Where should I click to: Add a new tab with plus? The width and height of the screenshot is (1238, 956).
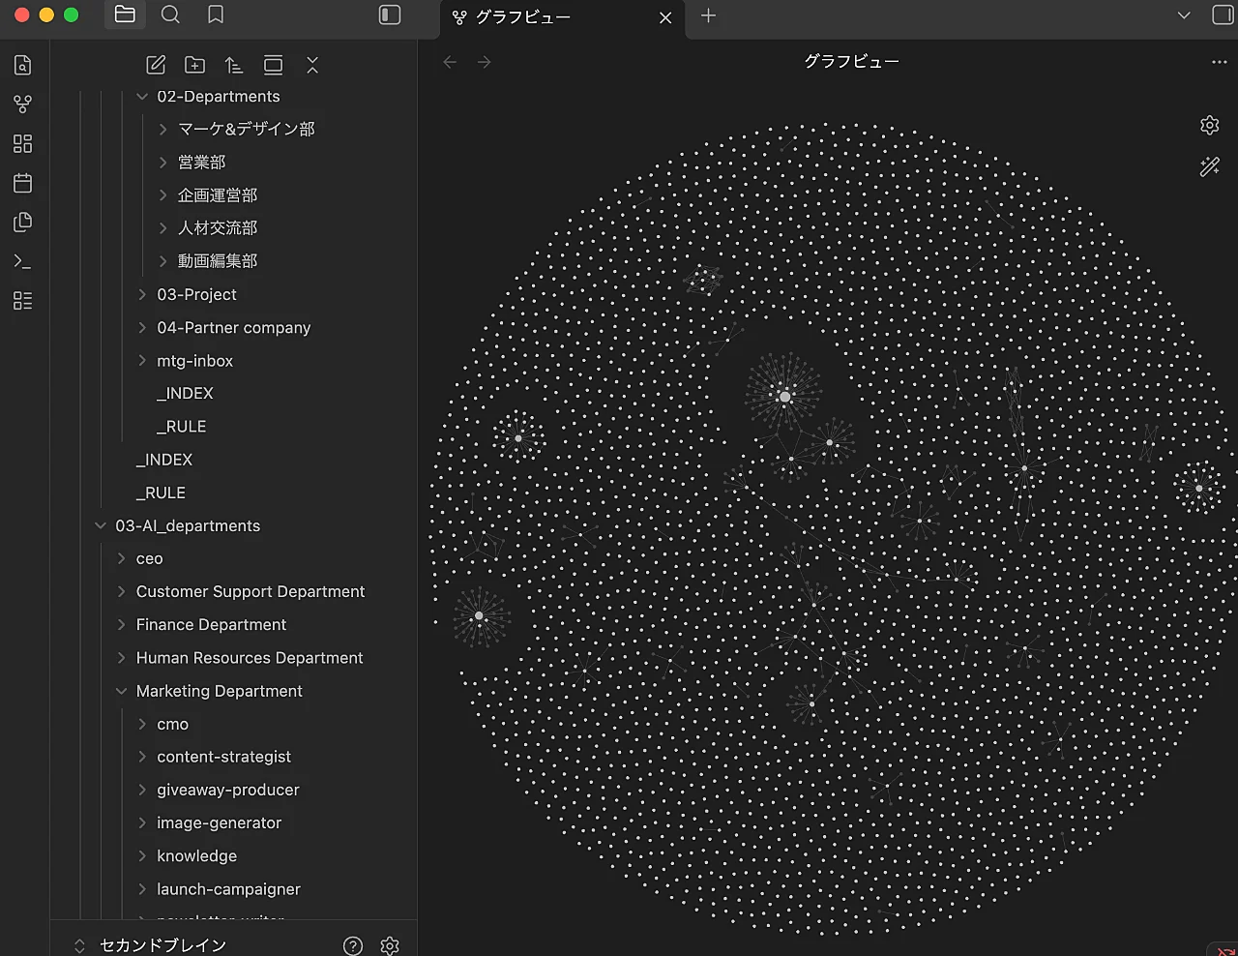[x=708, y=15]
